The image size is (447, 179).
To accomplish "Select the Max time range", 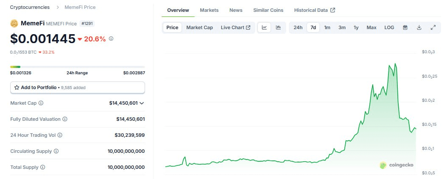I will coord(371,28).
